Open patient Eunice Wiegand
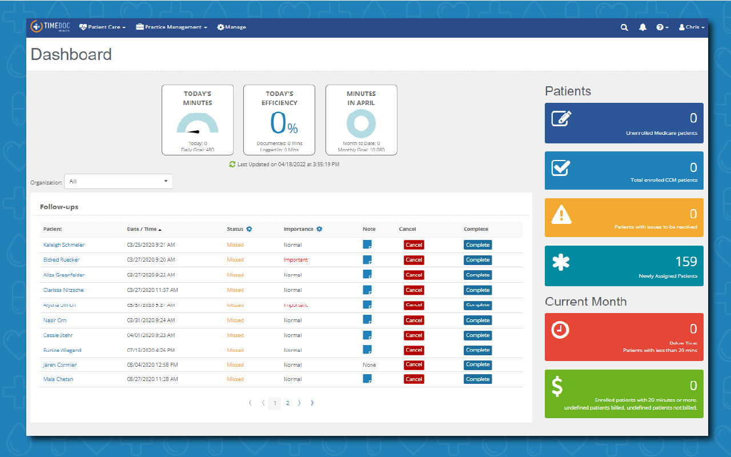The image size is (731, 457). coord(62,350)
